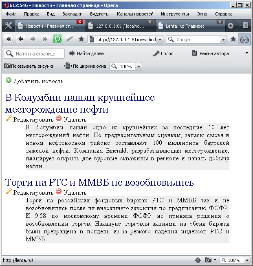253x266 pixels.
Task: Open toolbar 100% zoom dropdown arrow
Action: click(x=139, y=66)
